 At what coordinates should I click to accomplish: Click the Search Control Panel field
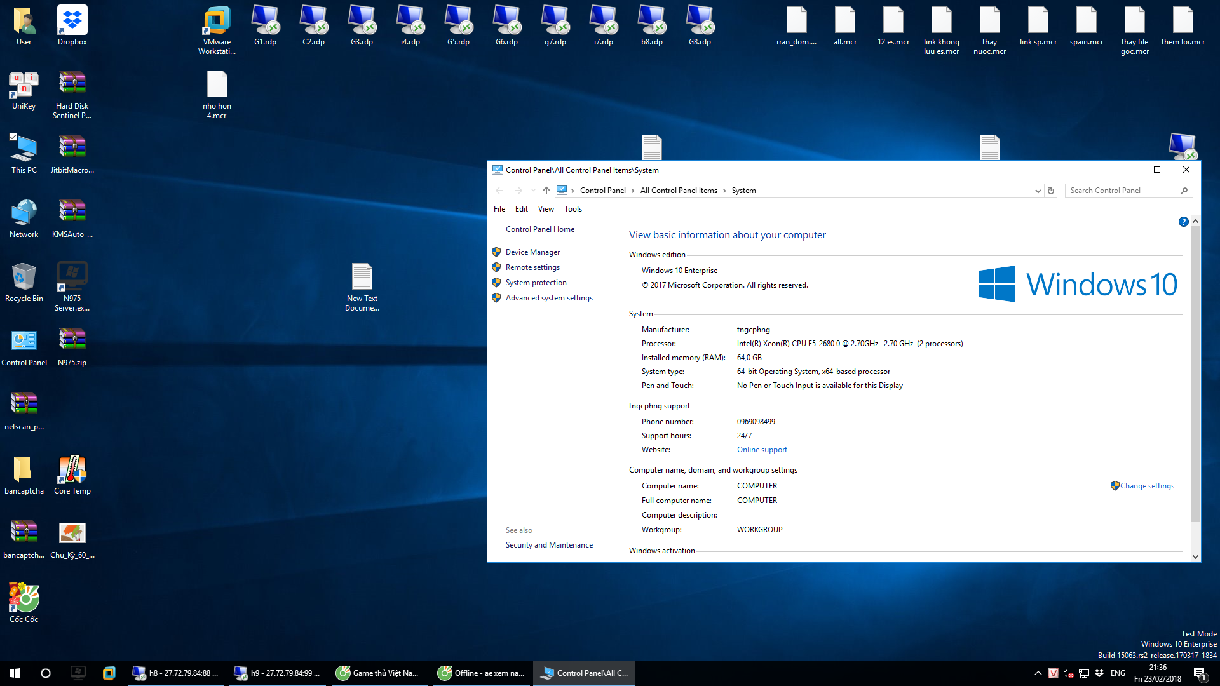click(1128, 191)
